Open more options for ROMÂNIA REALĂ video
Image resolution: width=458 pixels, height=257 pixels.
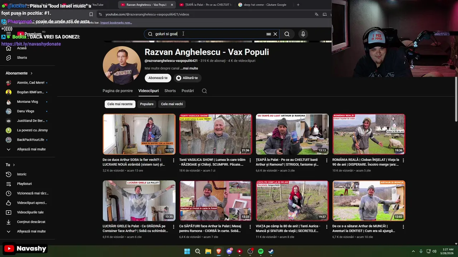click(403, 160)
